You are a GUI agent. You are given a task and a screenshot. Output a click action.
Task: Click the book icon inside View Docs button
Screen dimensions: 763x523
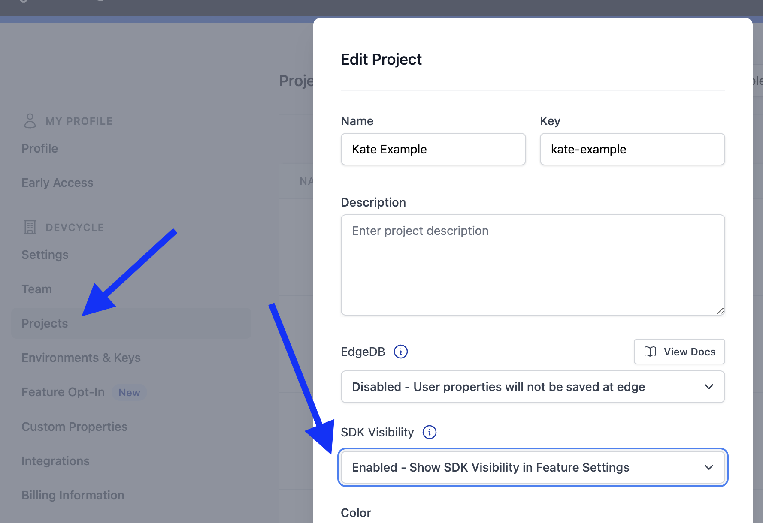click(x=650, y=352)
